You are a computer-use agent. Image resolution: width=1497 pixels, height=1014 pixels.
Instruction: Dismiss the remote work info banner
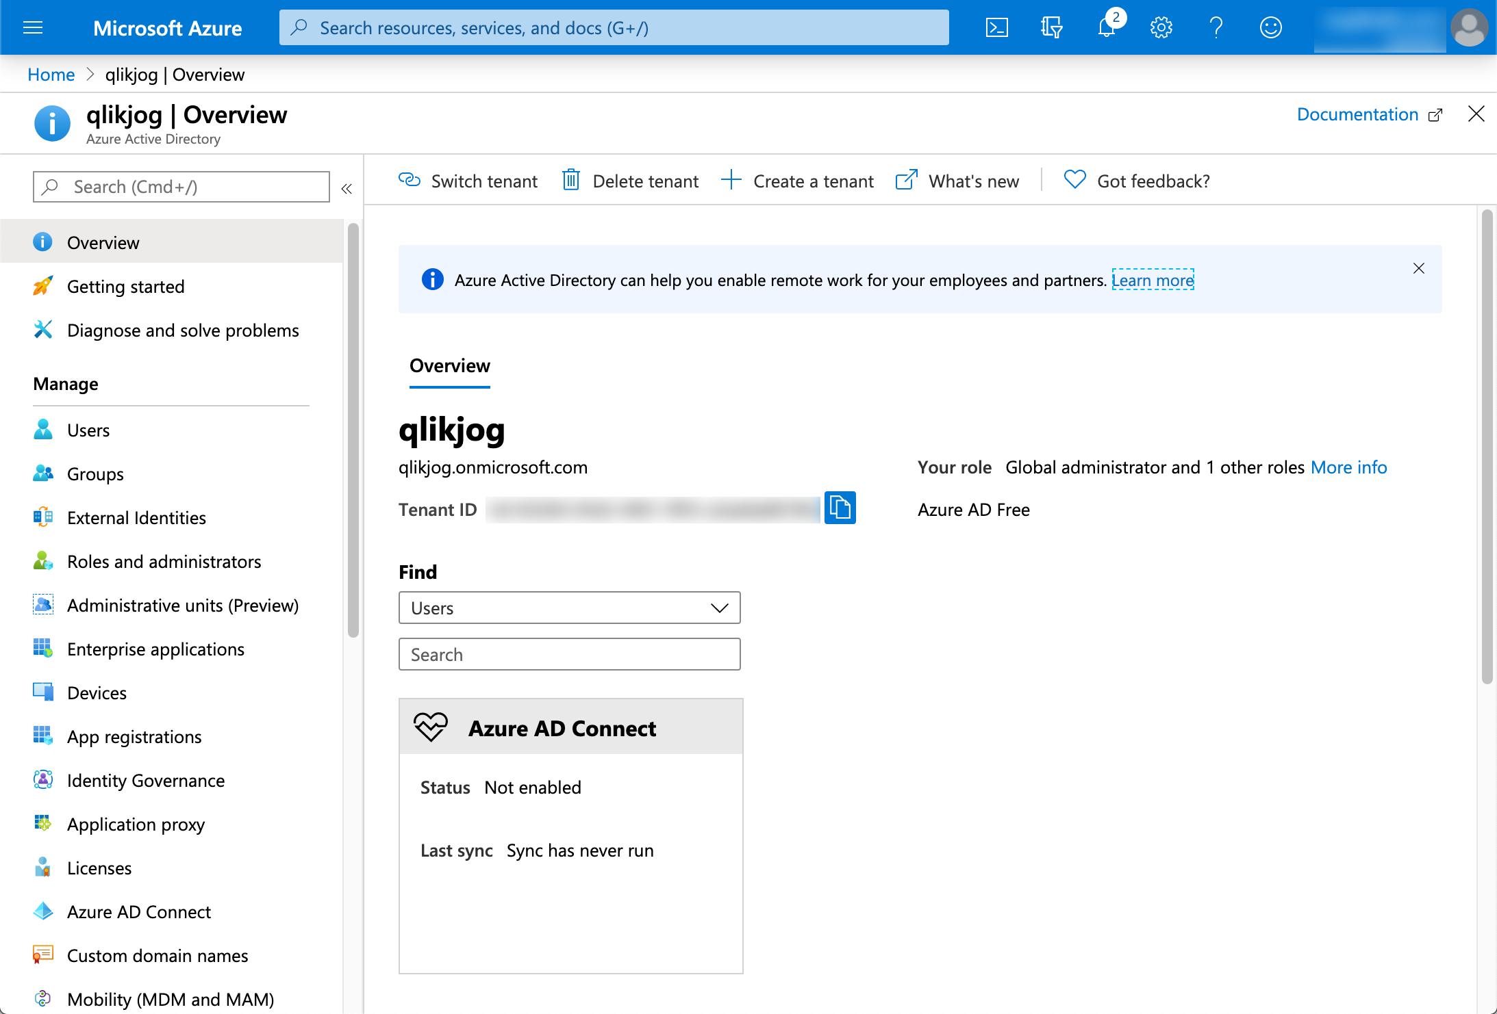coord(1419,268)
